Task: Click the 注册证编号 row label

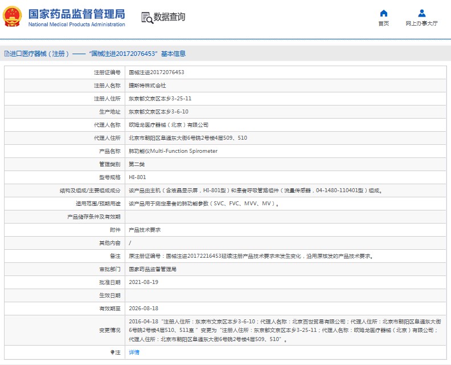Action: (107, 72)
